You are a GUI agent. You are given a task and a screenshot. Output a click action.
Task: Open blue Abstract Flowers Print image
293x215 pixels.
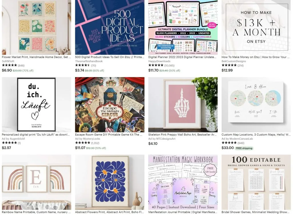coord(110,182)
